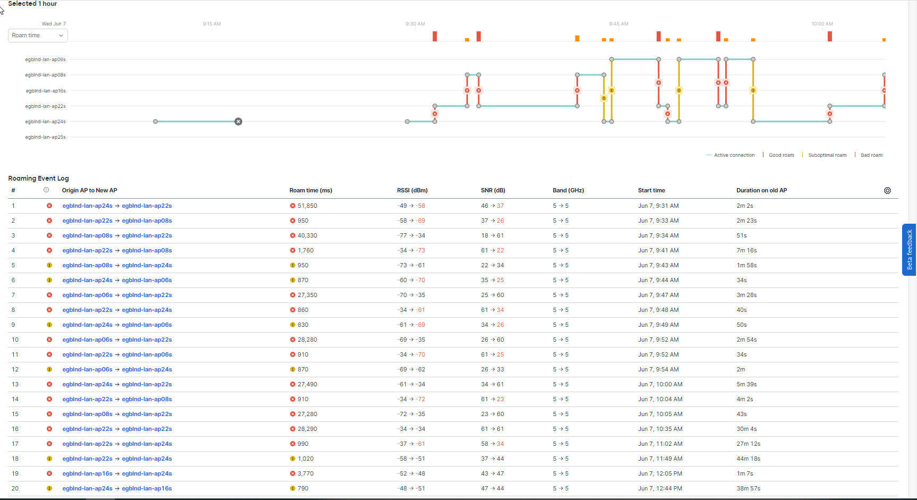Click the bad roam X marker on ap24s timeline
917x500 pixels.
238,121
